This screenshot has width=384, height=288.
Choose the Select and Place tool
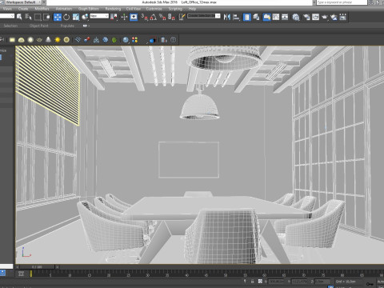pyautogui.click(x=85, y=18)
